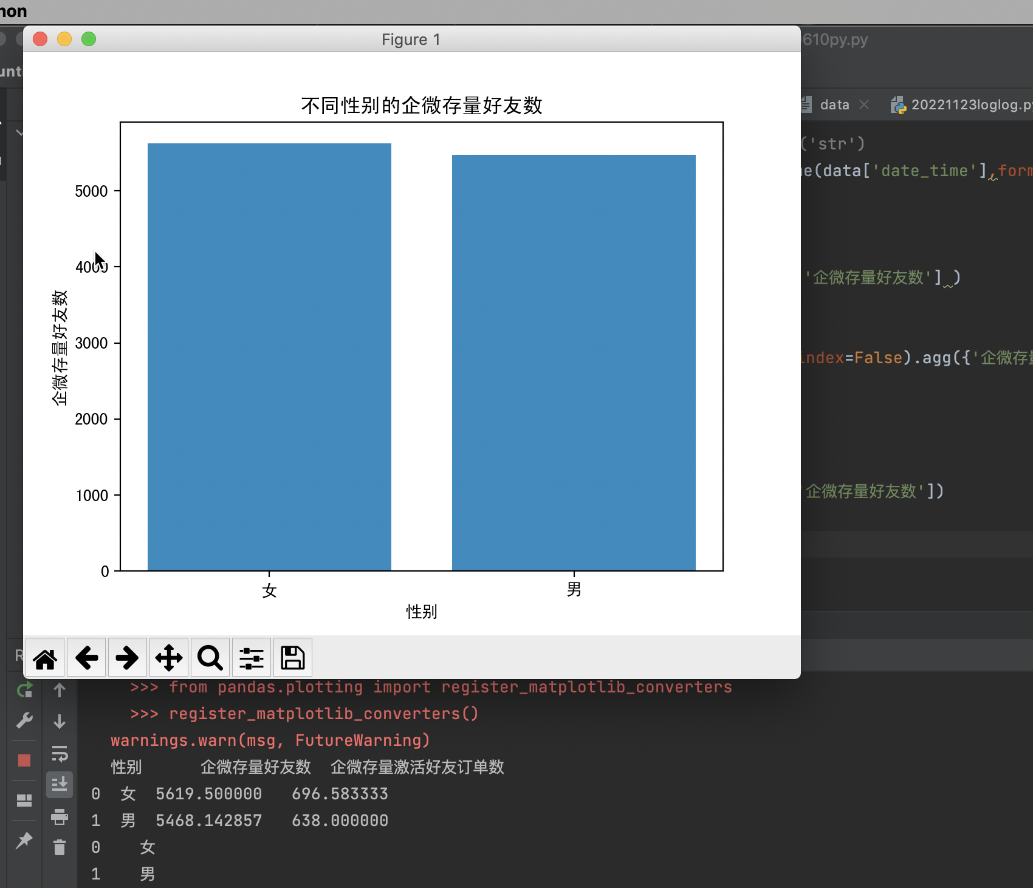This screenshot has width=1033, height=888.
Task: Save the figure to disk
Action: [x=292, y=657]
